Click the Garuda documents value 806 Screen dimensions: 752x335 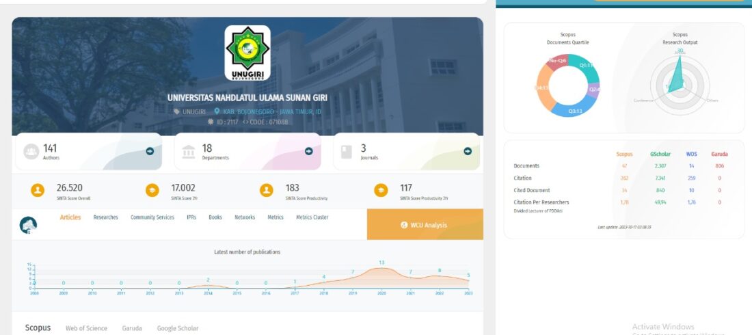pyautogui.click(x=719, y=166)
